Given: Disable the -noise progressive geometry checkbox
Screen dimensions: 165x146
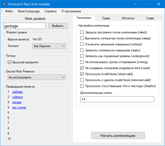Looking at the screenshot, I should pyautogui.click(x=82, y=68).
